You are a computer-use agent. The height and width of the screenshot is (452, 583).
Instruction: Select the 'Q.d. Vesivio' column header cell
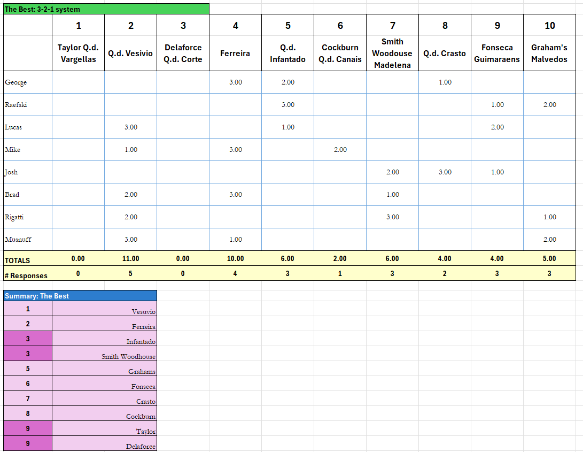point(130,53)
